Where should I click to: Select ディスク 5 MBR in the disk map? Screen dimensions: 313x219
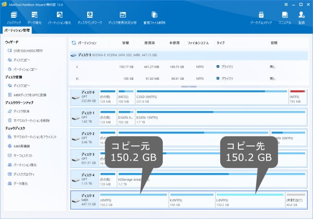click(85, 200)
